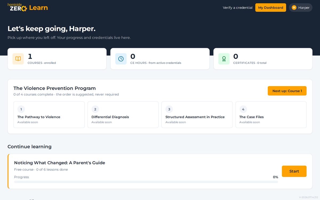Click the Certificates total stat card
Screen dimensions: 320x200
(263, 59)
